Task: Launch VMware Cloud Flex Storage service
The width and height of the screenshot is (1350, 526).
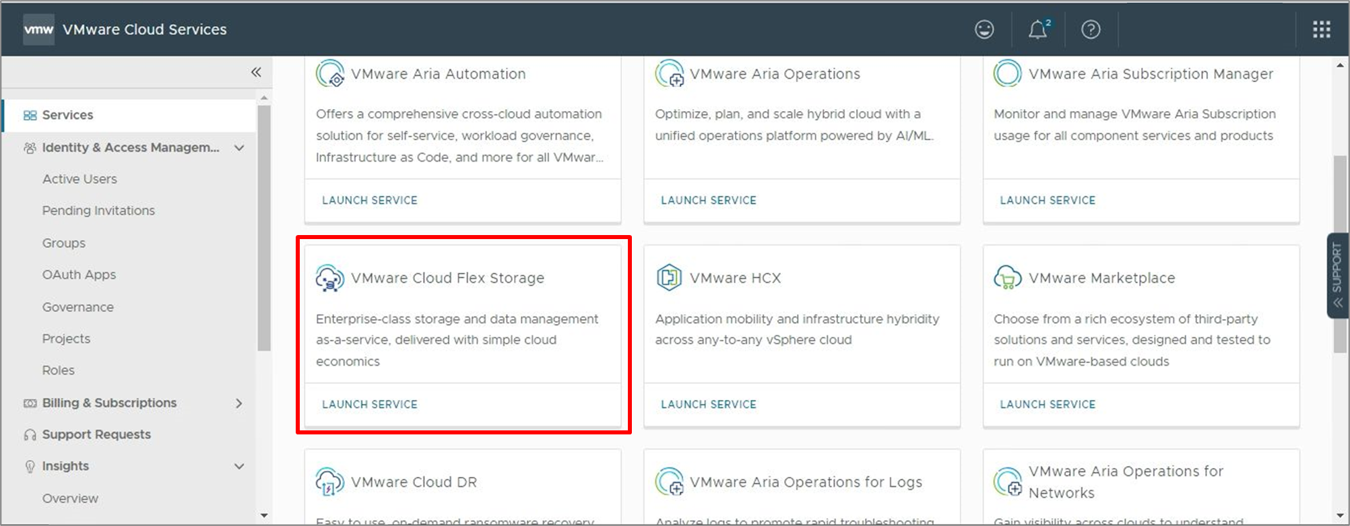Action: pos(370,404)
